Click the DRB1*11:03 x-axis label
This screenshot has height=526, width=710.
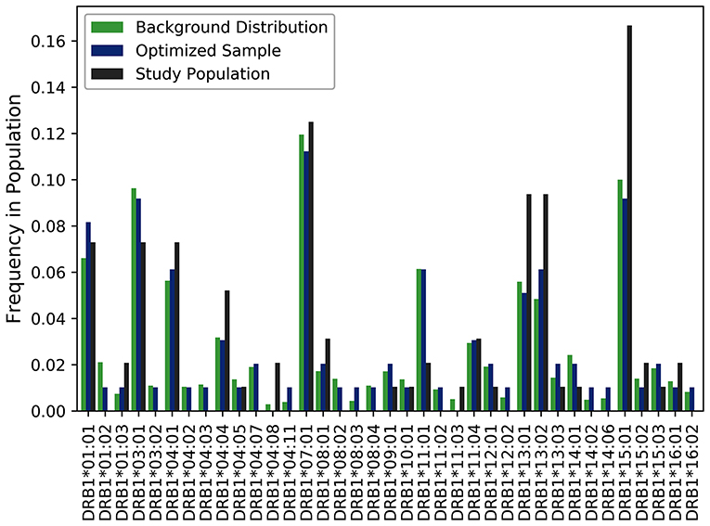[x=457, y=471]
